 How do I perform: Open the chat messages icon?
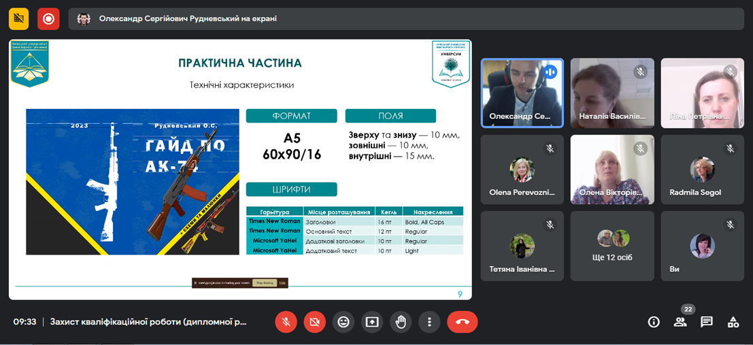(707, 322)
